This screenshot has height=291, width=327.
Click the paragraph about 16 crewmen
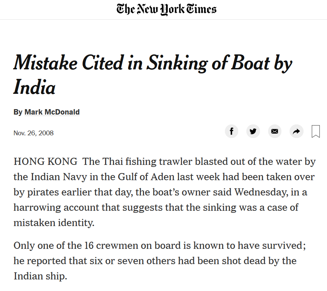[x=160, y=261]
